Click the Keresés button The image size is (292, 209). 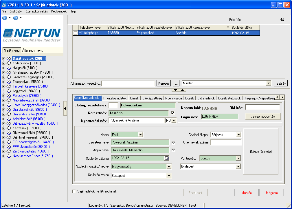[164, 83]
